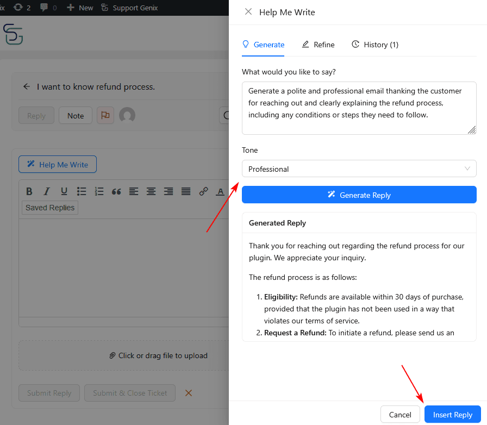Screen dimensions: 487x425
Task: Open the New menu in admin bar
Action: (x=80, y=8)
